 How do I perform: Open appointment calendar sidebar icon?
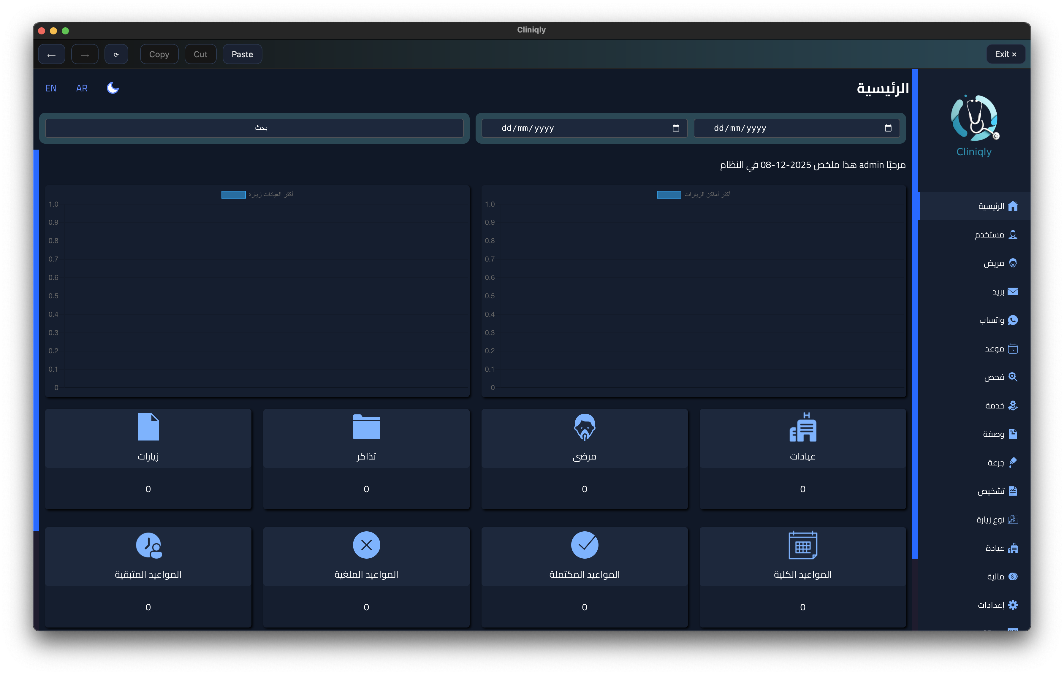point(1013,348)
